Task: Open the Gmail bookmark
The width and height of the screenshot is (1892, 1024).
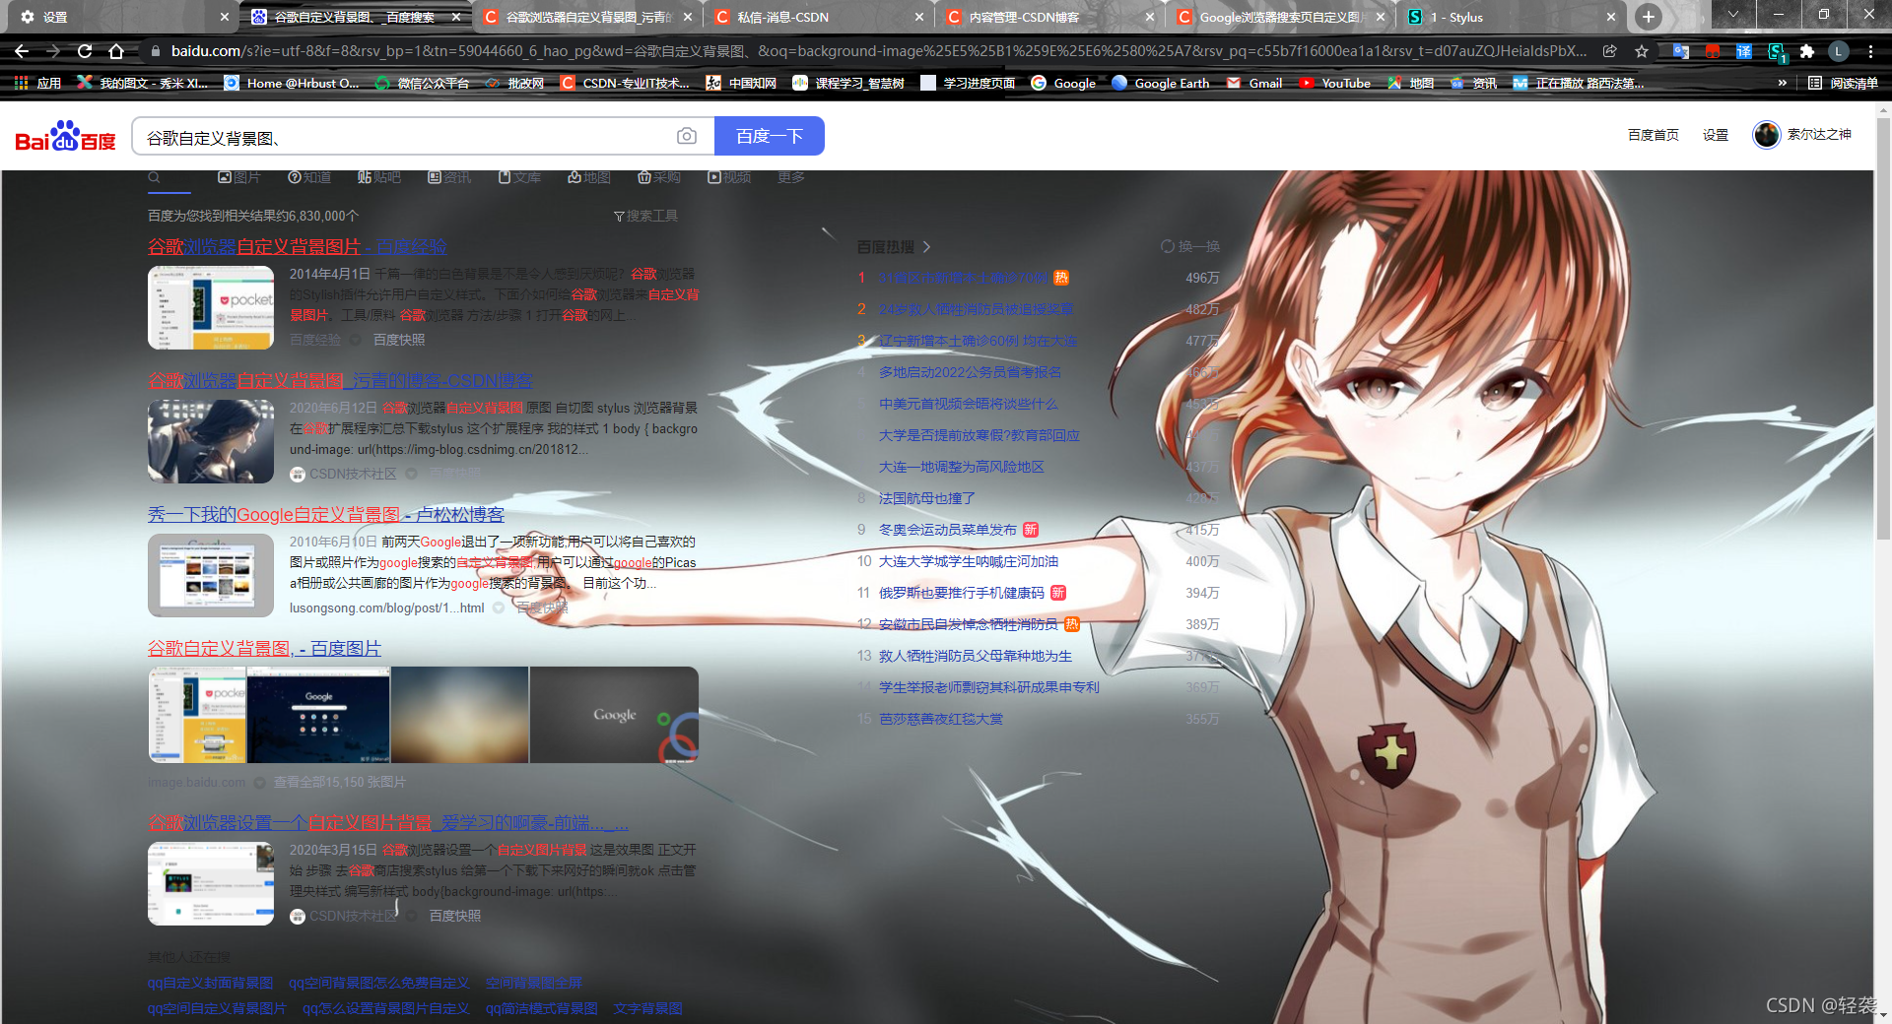Action: tap(1254, 83)
